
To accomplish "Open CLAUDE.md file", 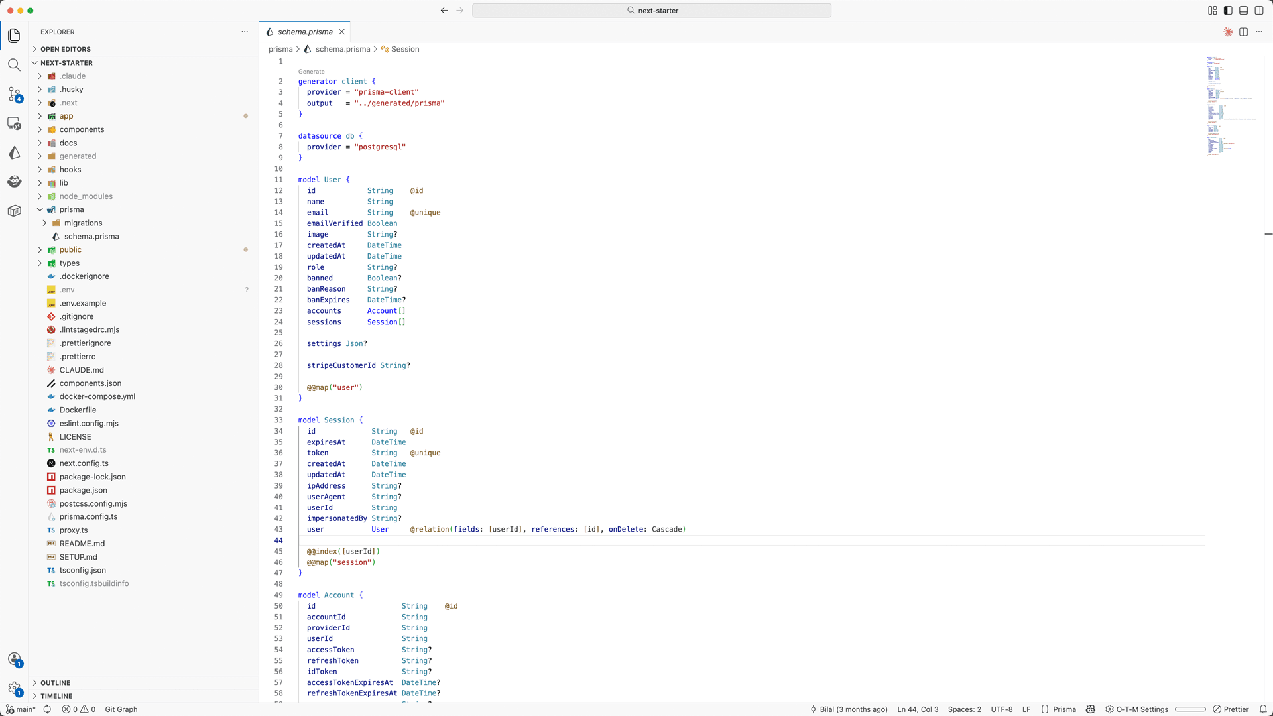I will pos(82,370).
